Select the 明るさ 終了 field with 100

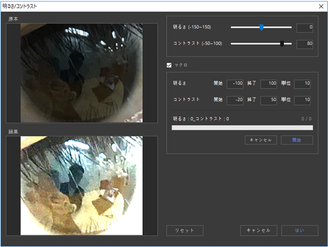269,84
